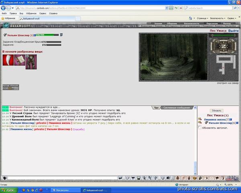
Task: Click the chat message input field
Action: [x=63, y=178]
